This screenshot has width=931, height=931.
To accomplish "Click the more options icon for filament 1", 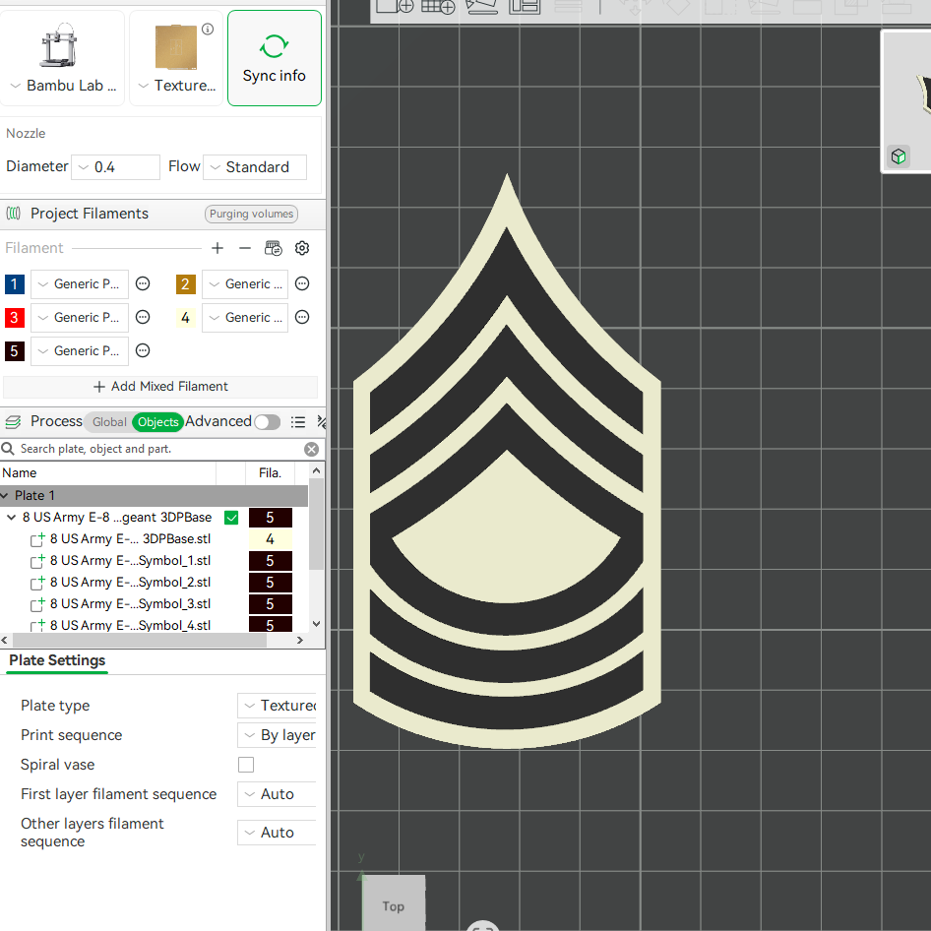I will [x=143, y=283].
